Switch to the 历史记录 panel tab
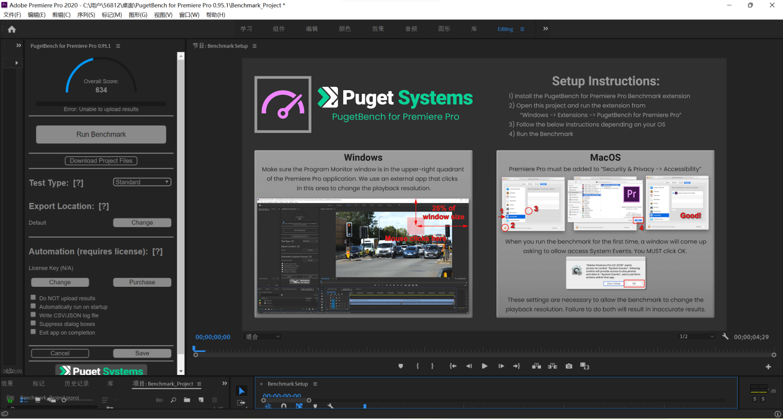This screenshot has width=783, height=419. point(77,384)
